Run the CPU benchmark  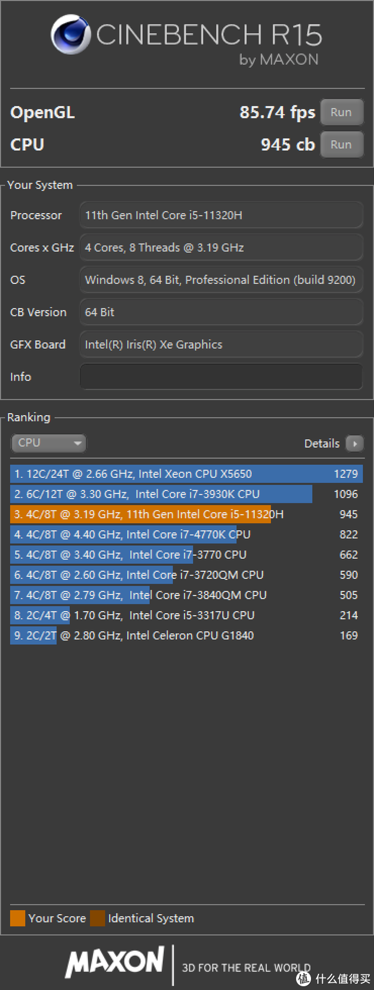[x=341, y=145]
